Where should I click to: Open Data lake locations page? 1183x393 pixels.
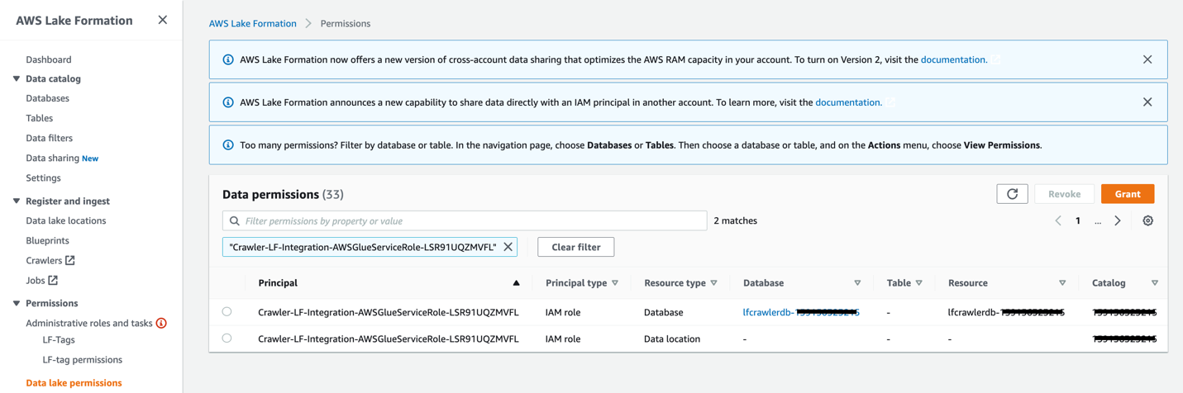pos(66,221)
